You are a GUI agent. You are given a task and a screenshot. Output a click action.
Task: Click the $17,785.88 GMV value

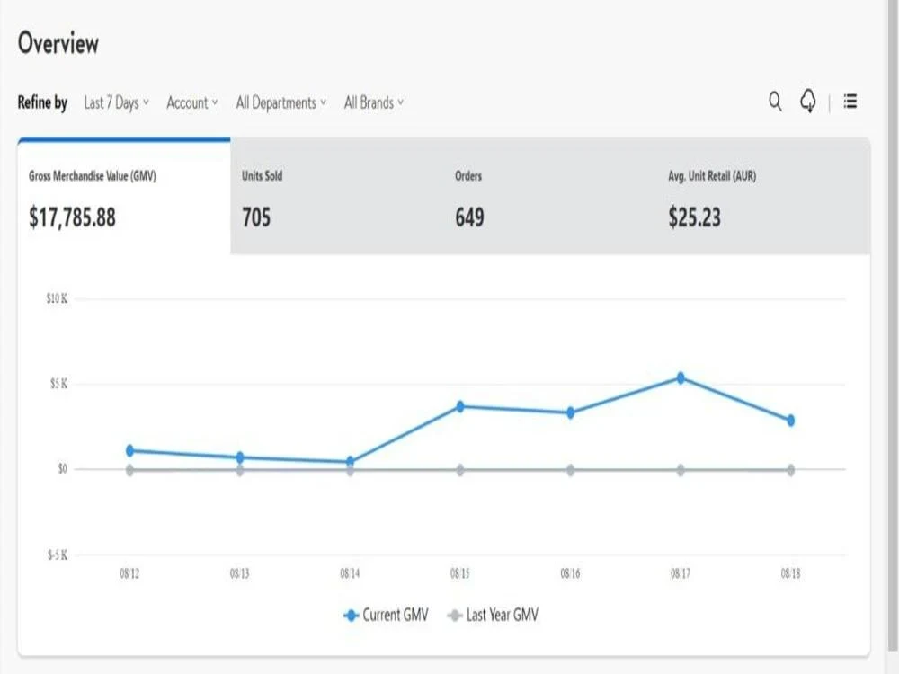[x=72, y=217]
